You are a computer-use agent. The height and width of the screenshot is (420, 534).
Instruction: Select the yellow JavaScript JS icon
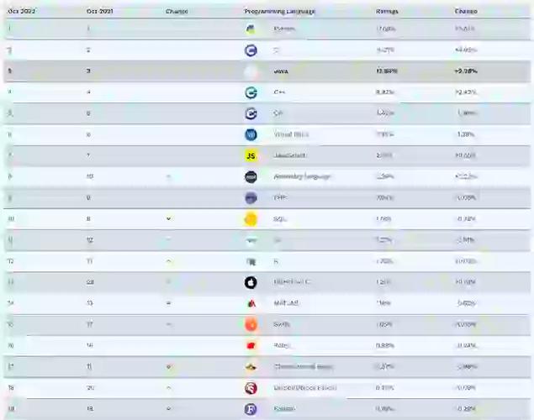pos(251,155)
